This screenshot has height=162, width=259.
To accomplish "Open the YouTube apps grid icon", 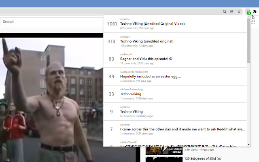I will tap(253, 21).
